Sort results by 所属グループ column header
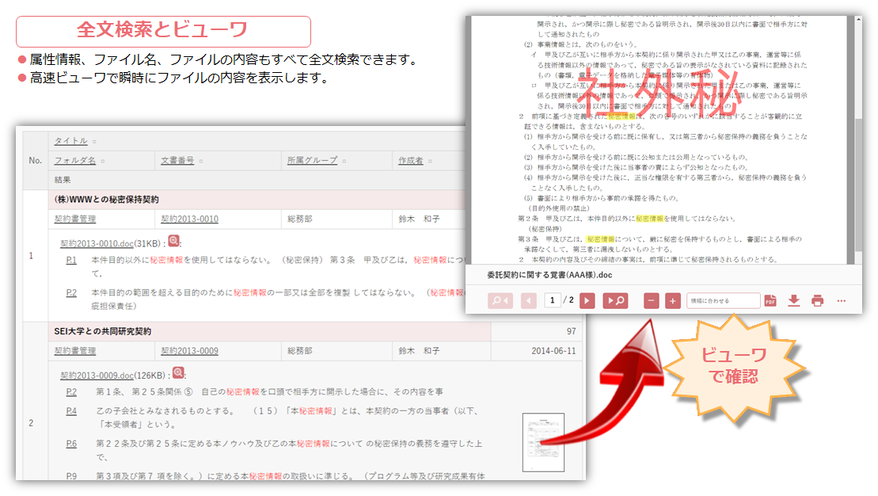 pos(311,161)
